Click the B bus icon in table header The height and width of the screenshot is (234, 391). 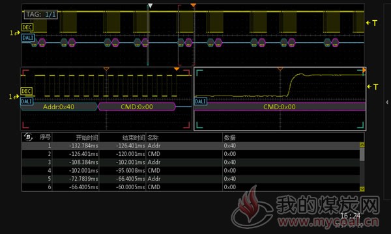click(x=28, y=137)
